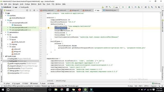The width and height of the screenshot is (164, 92).
Task: Launch Firefox from the taskbar
Action: [x=79, y=90]
